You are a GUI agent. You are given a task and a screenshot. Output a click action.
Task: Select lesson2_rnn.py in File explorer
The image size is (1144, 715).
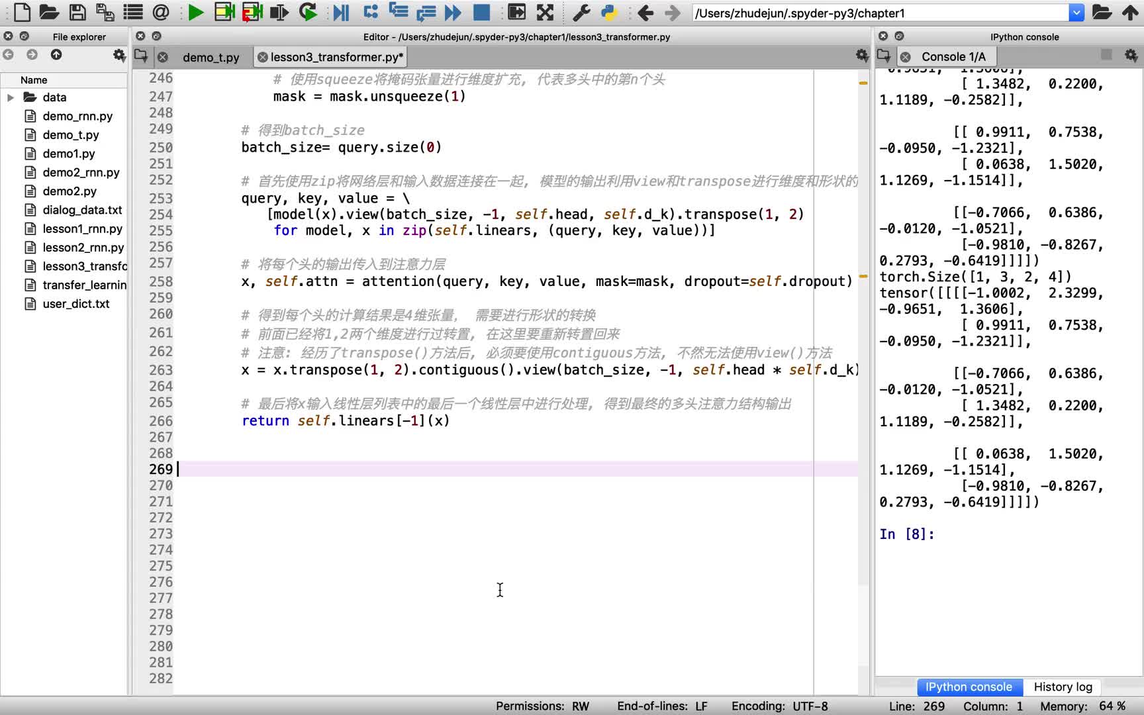coord(83,248)
